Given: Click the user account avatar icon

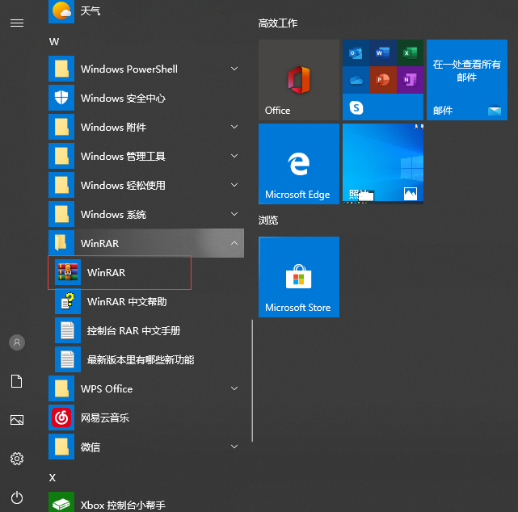Looking at the screenshot, I should pos(17,342).
